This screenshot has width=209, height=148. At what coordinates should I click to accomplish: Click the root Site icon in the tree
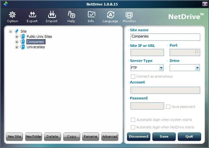(17, 31)
